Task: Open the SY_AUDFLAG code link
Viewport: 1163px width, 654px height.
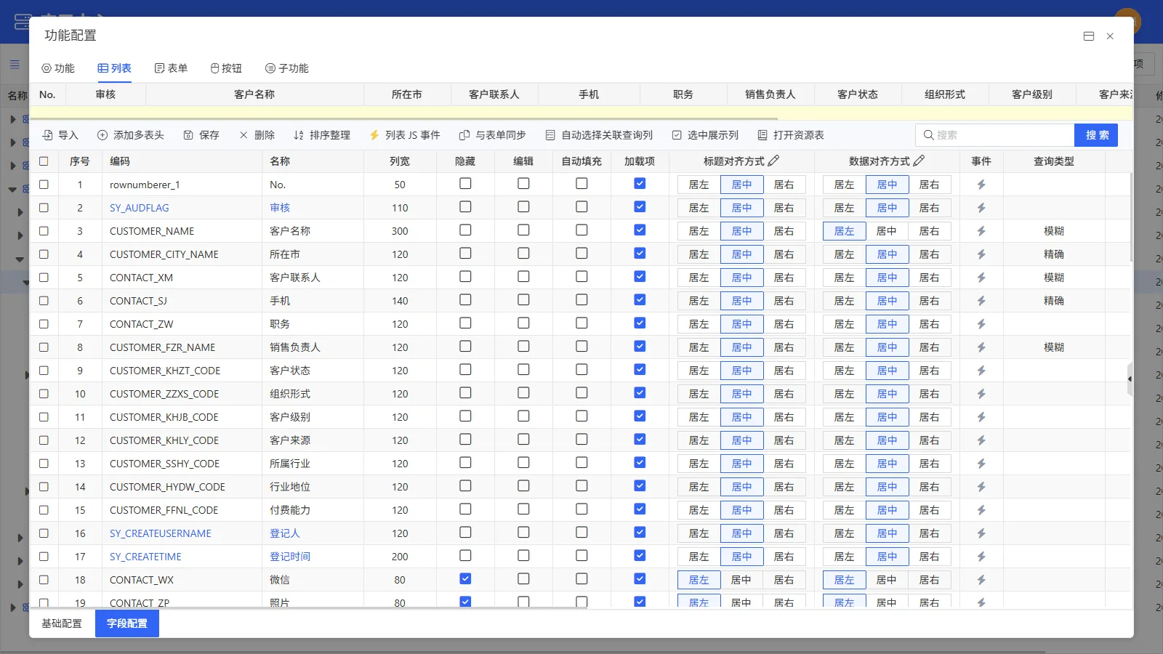Action: tap(140, 208)
